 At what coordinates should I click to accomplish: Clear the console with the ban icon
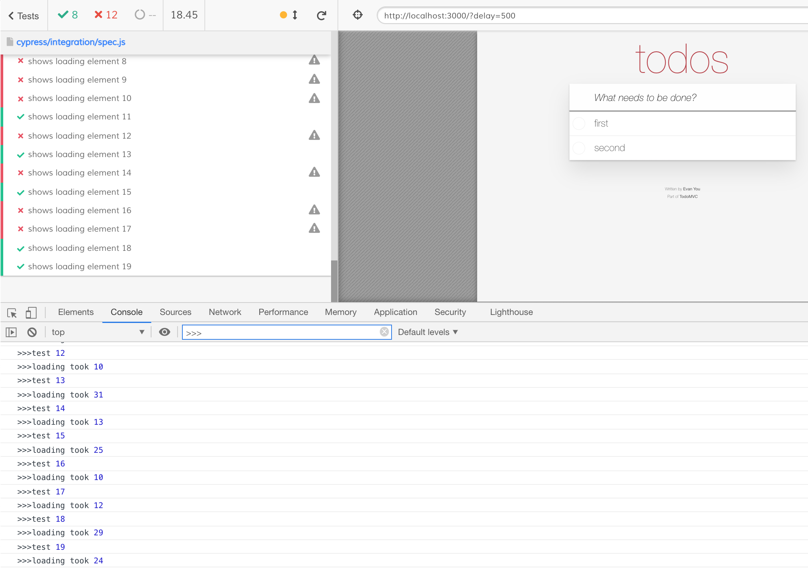click(32, 332)
